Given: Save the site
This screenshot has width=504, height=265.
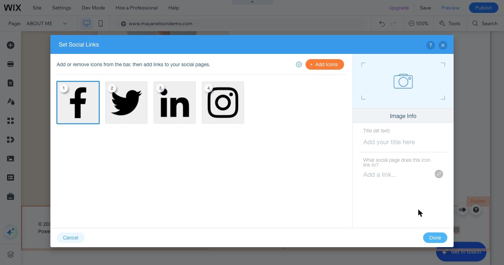Looking at the screenshot, I should pos(425,8).
